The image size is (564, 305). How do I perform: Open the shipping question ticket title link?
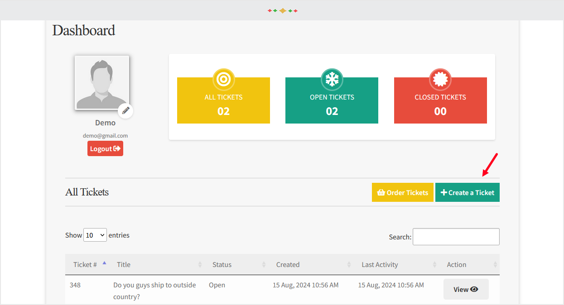point(154,291)
